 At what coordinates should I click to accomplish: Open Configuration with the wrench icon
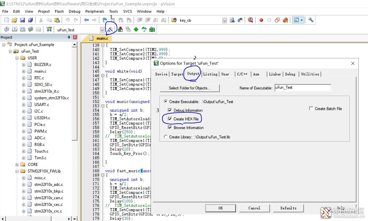click(311, 20)
